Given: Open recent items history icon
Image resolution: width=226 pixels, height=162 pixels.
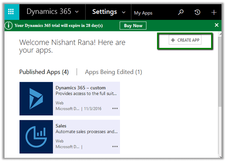Looking at the screenshot, I should pyautogui.click(x=197, y=13).
